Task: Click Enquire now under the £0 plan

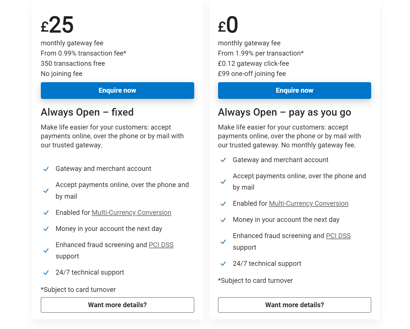Action: [294, 90]
